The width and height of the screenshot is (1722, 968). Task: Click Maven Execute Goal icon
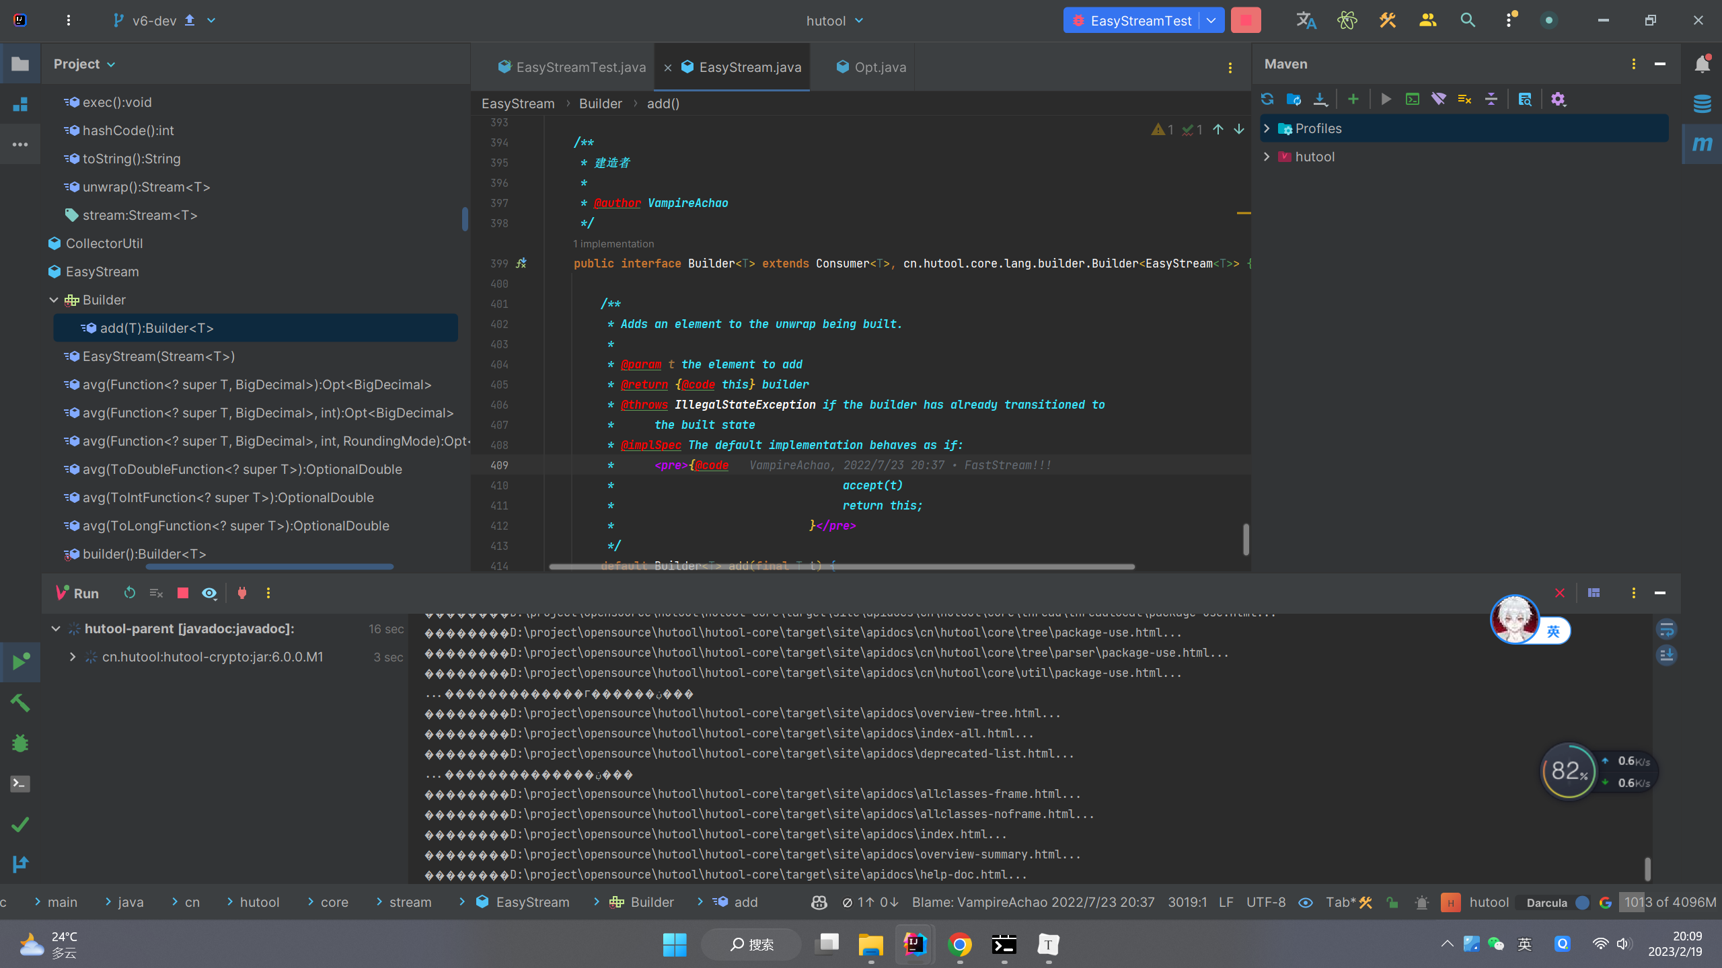1413,99
